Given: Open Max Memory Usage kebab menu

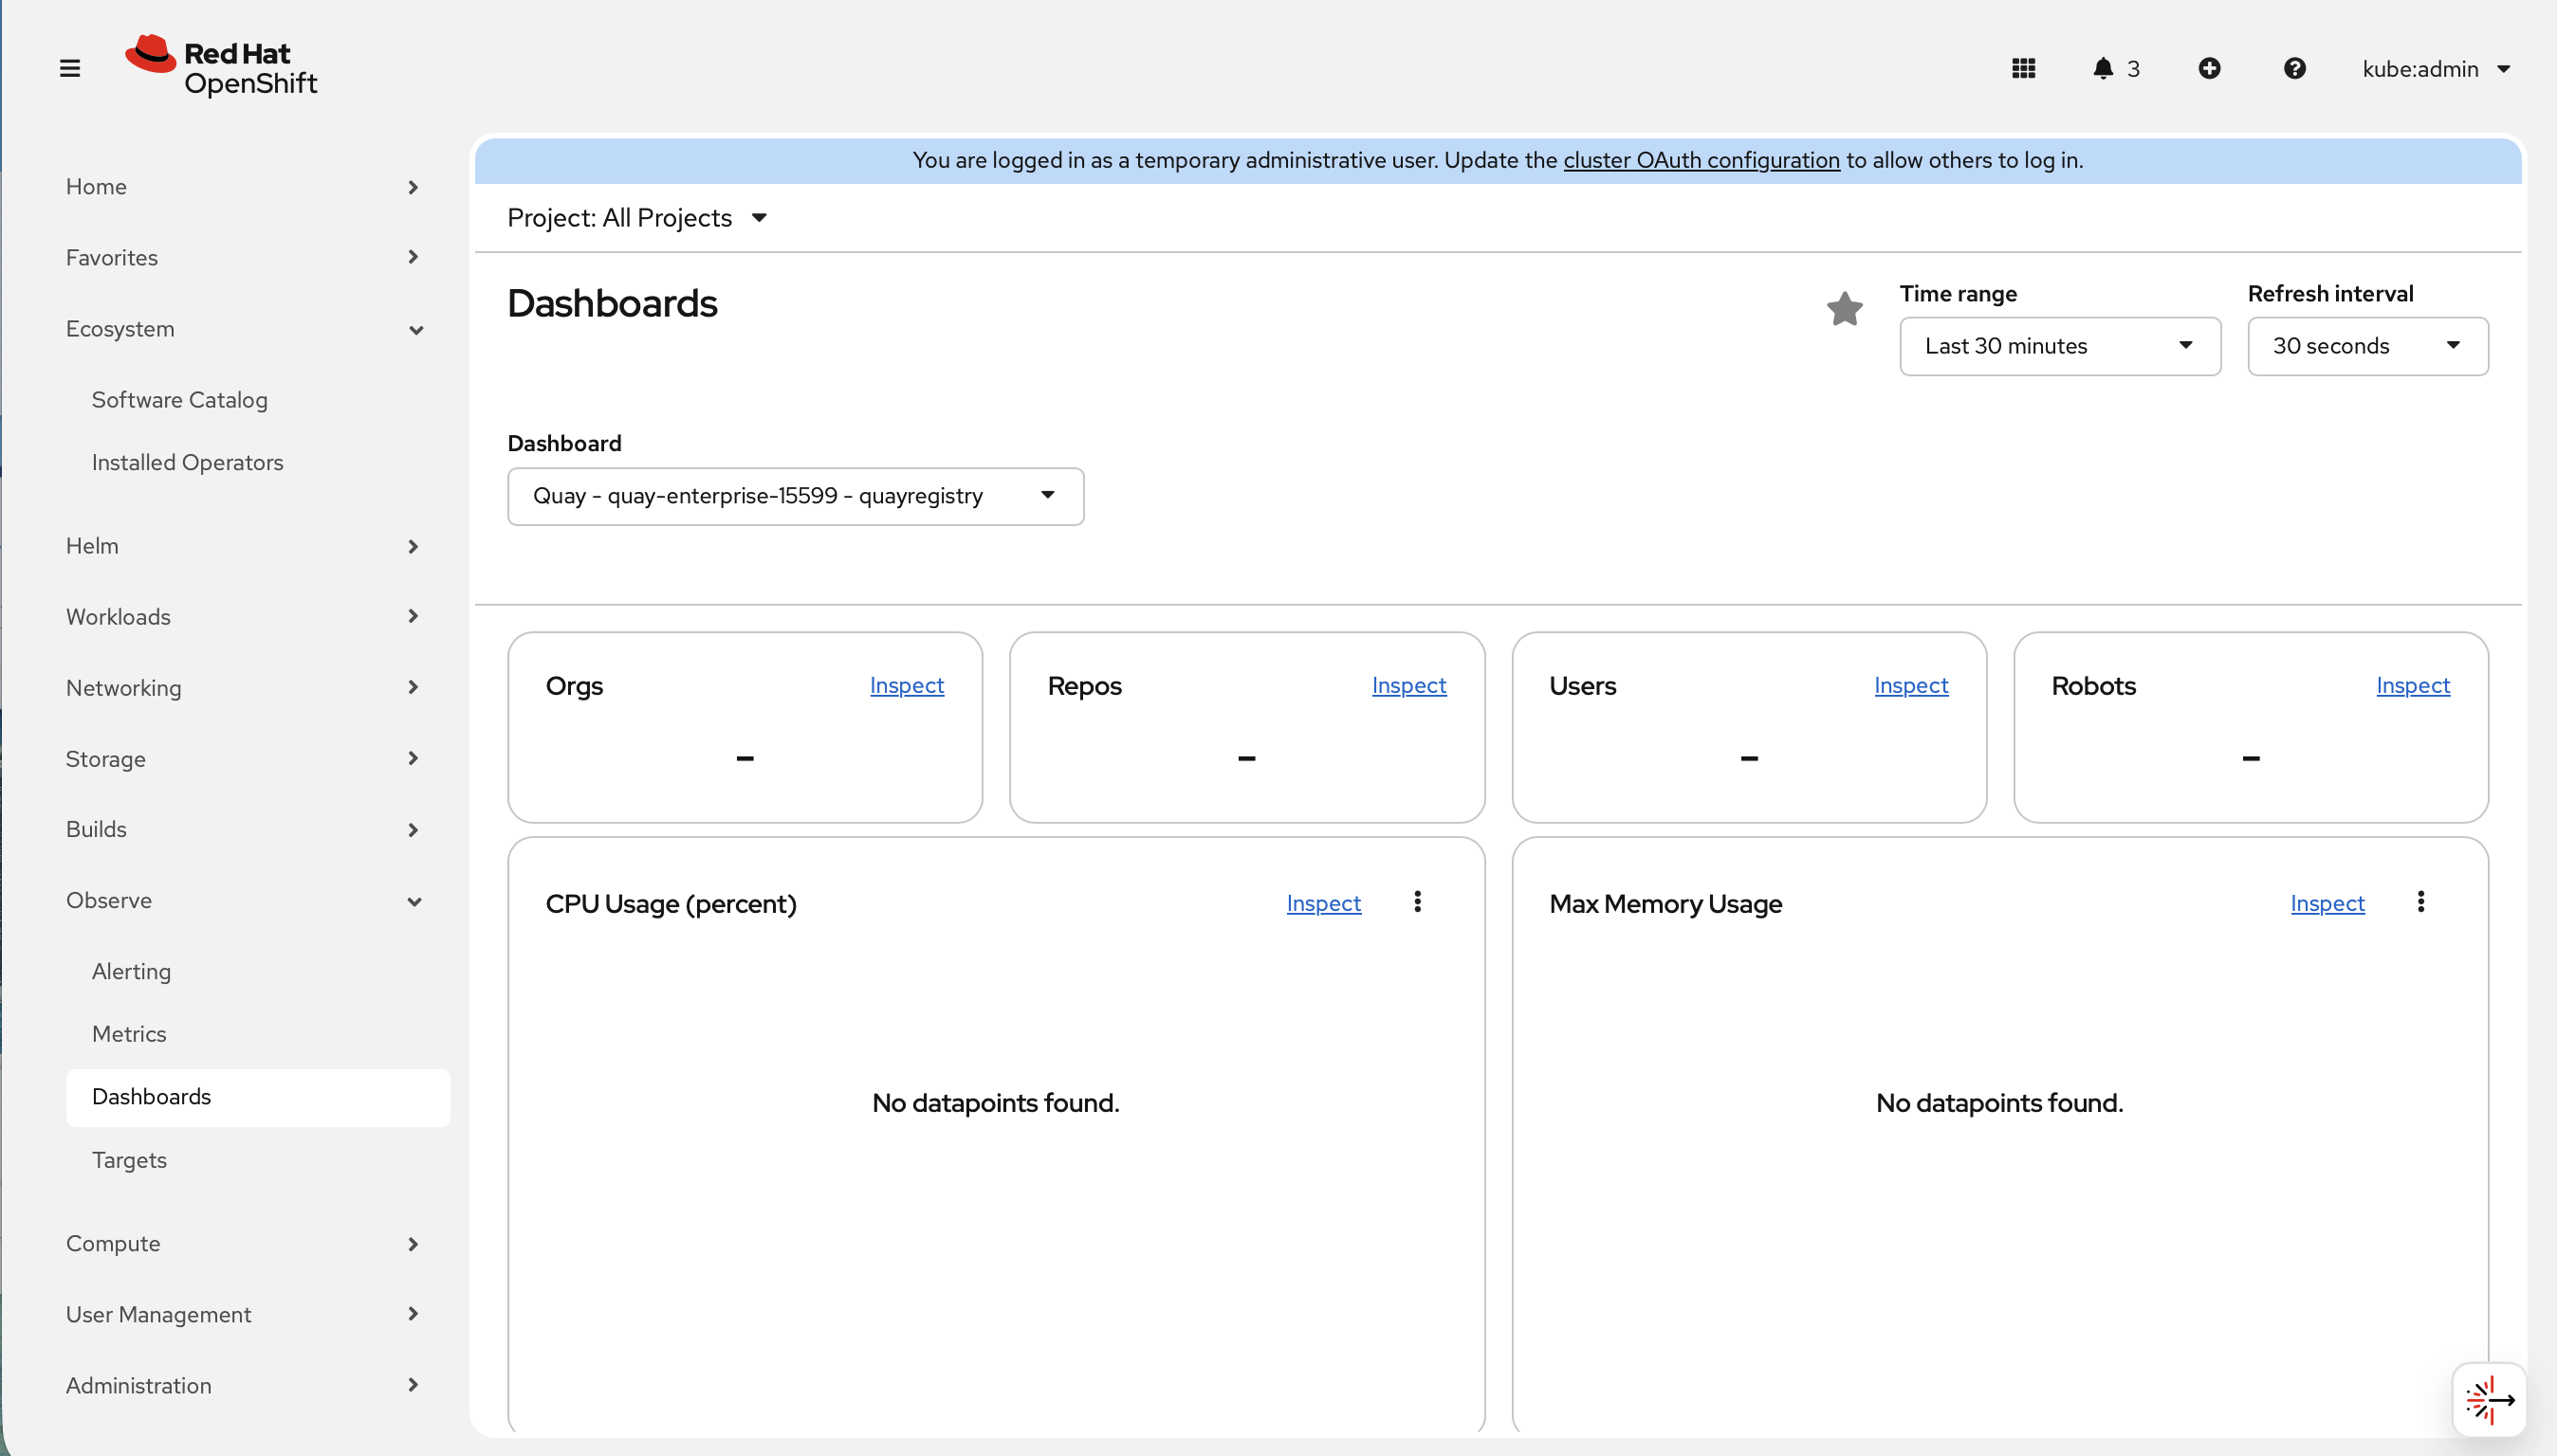Looking at the screenshot, I should coord(2419,902).
